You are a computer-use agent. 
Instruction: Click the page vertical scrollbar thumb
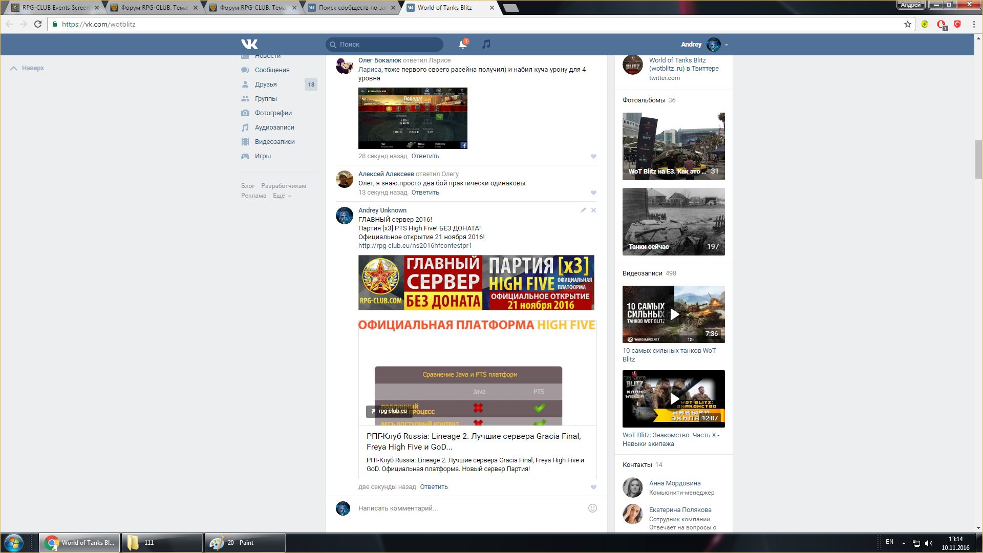click(978, 159)
